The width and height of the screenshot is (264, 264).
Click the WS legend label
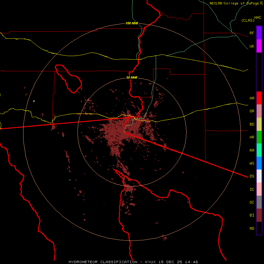point(252,163)
